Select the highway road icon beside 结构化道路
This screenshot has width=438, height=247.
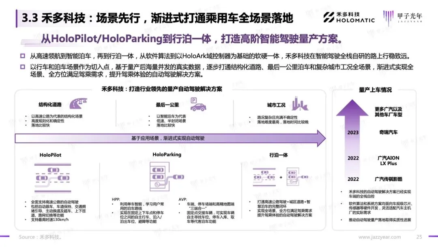coord(78,103)
